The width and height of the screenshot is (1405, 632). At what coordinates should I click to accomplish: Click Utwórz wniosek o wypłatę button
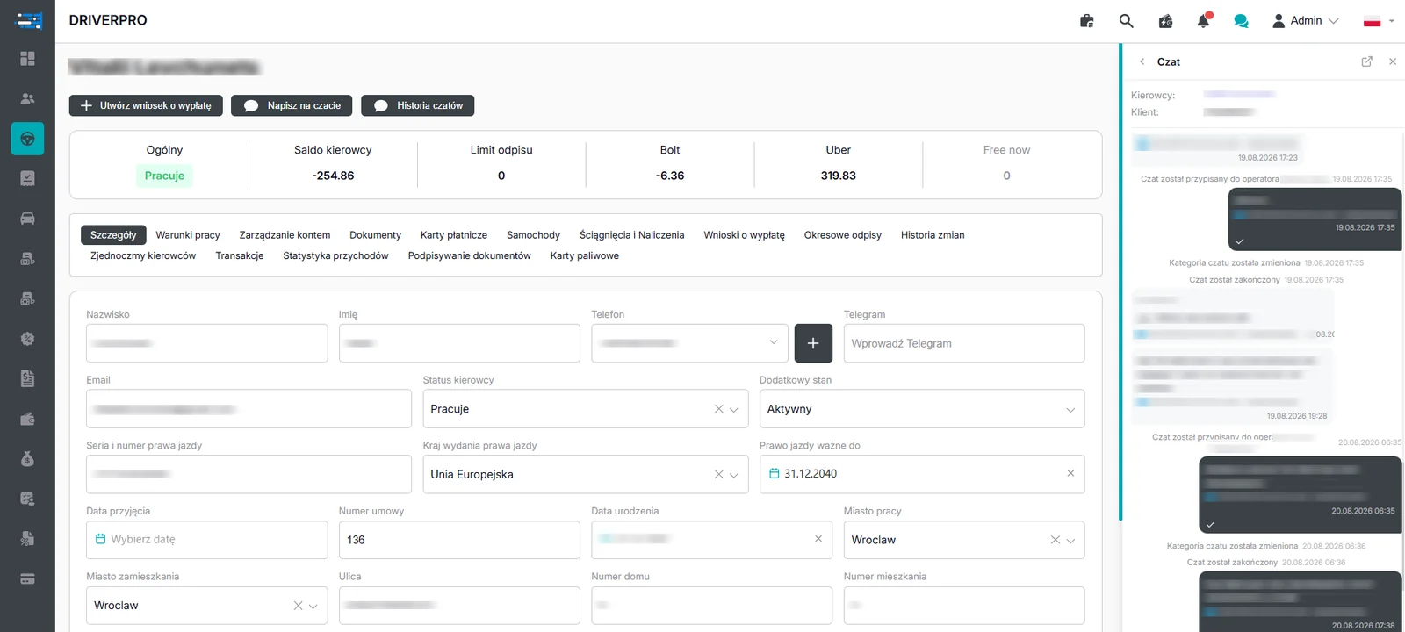click(x=146, y=105)
